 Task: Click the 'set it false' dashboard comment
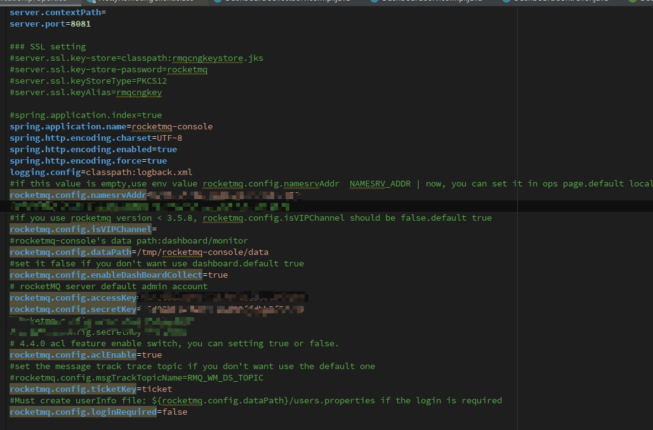tap(157, 263)
